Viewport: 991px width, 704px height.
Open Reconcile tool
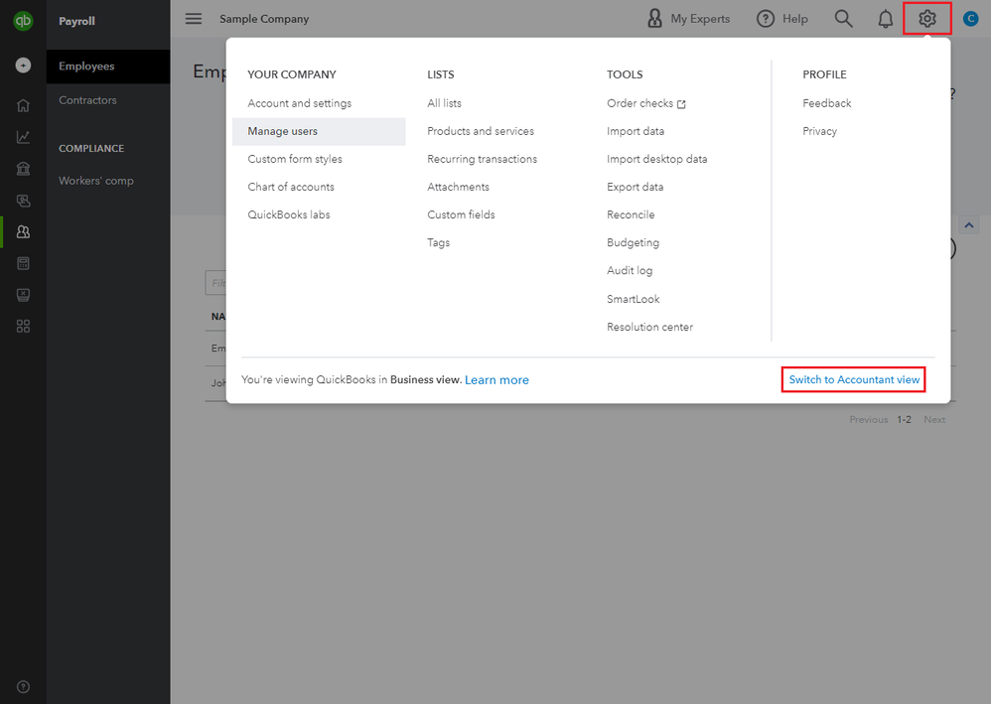tap(631, 214)
